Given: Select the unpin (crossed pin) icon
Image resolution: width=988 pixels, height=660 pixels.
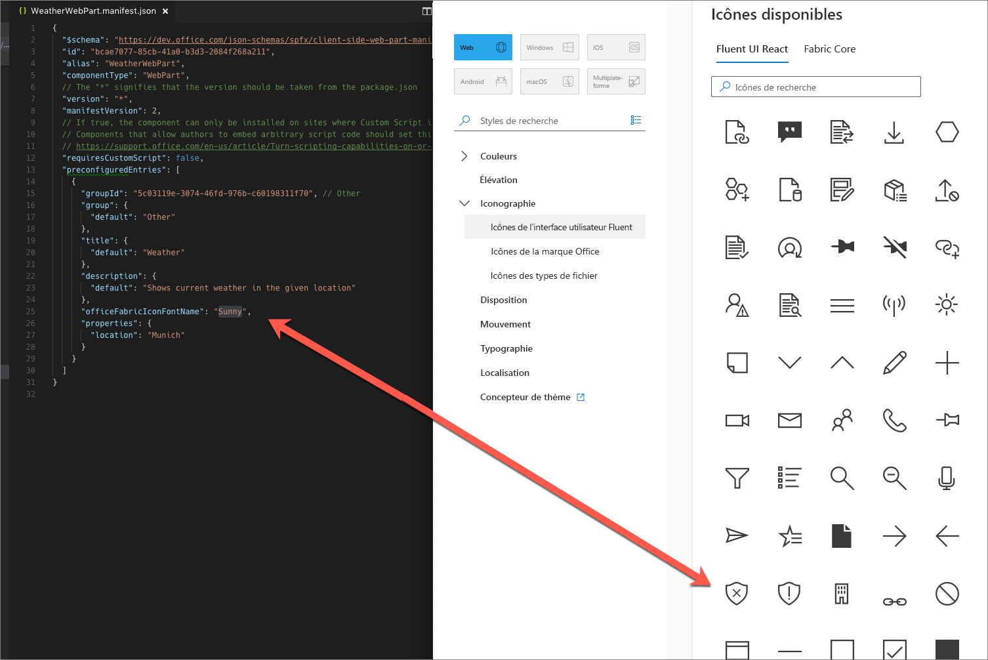Looking at the screenshot, I should (894, 247).
